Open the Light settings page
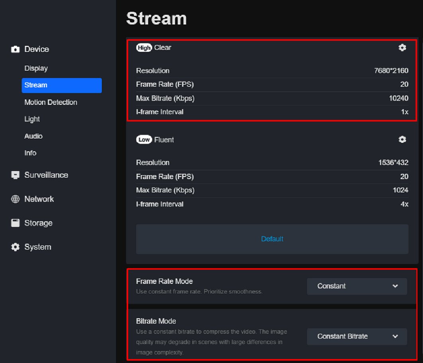The width and height of the screenshot is (423, 363). tap(32, 119)
